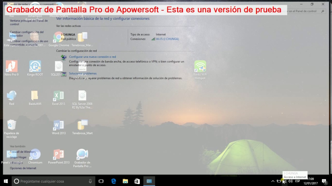Open the Store app on the taskbar
The height and width of the screenshot is (186, 332).
coord(137,181)
